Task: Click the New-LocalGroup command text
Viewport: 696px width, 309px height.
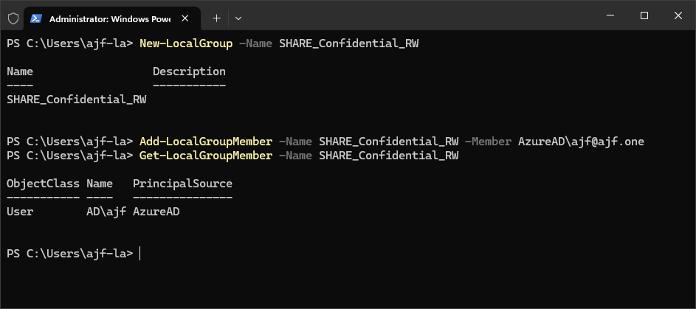Action: coord(186,44)
